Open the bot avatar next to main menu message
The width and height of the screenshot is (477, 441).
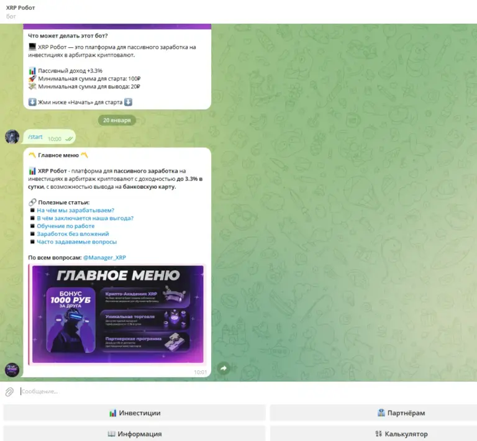click(x=12, y=370)
